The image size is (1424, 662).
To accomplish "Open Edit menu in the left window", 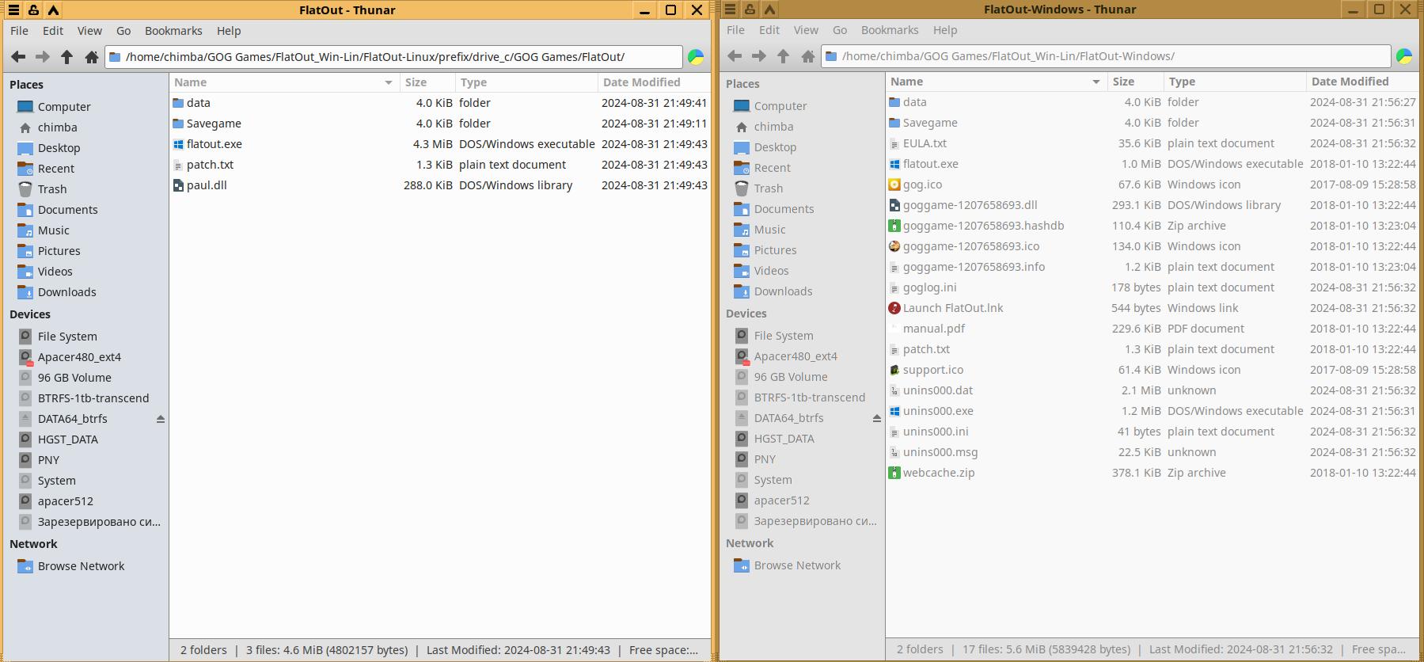I will click(53, 31).
